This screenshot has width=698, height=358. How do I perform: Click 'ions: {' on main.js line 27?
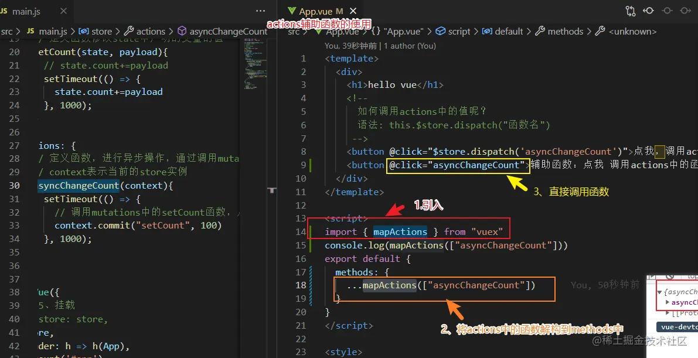point(57,146)
